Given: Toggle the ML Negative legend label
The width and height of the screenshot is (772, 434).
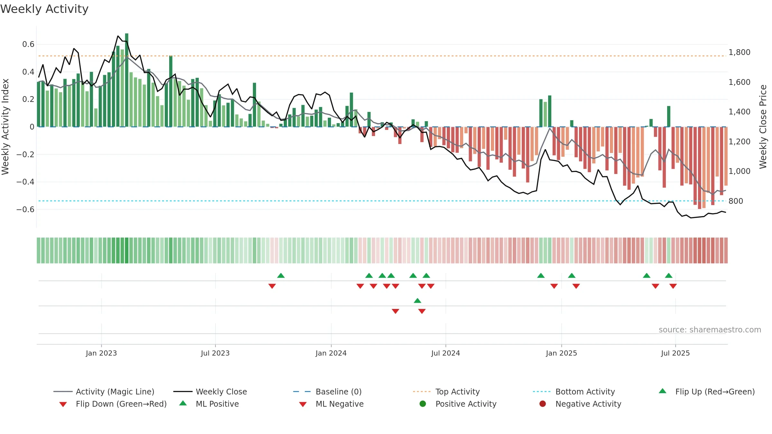Looking at the screenshot, I should (x=340, y=404).
